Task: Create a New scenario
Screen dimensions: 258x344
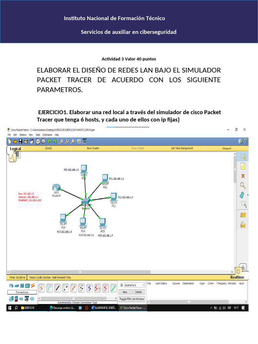Action: coord(125,292)
